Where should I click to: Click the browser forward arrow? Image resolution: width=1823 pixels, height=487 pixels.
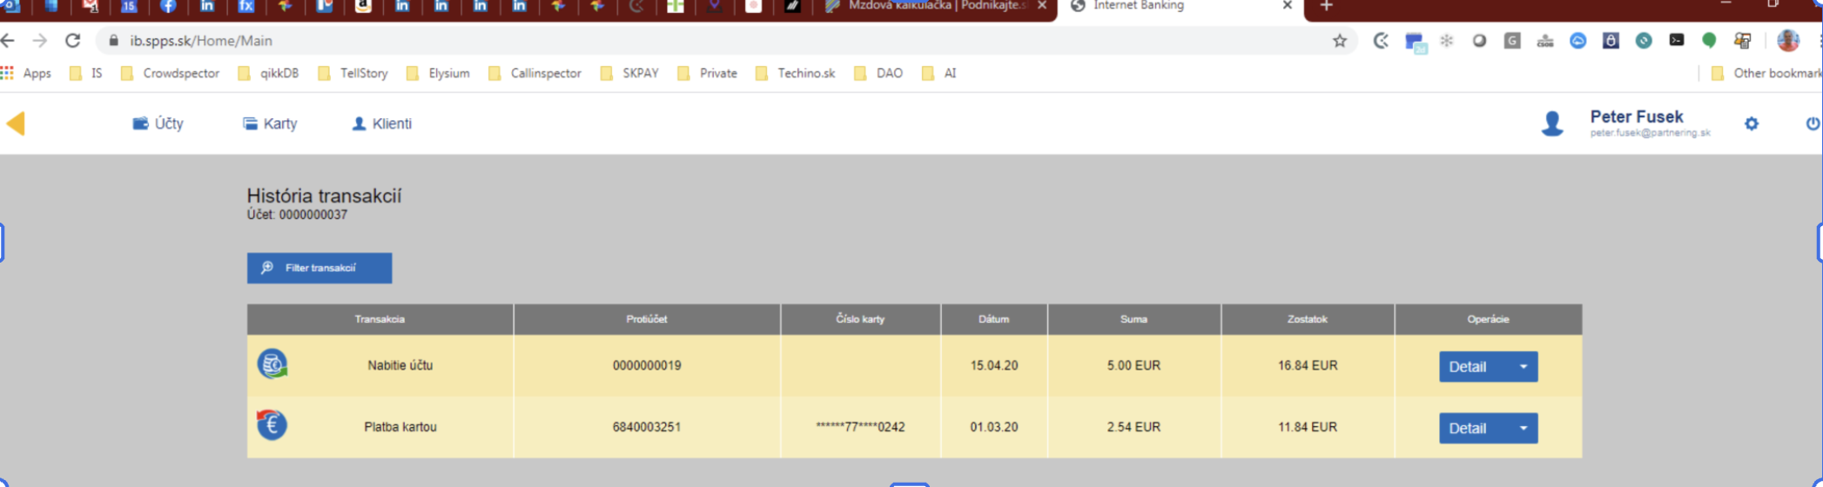point(39,41)
